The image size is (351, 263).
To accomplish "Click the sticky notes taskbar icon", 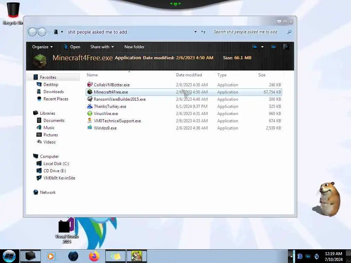I will (115, 256).
